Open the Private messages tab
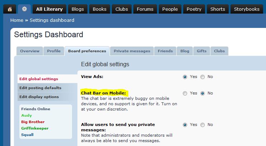Image resolution: width=266 pixels, height=146 pixels. (132, 51)
